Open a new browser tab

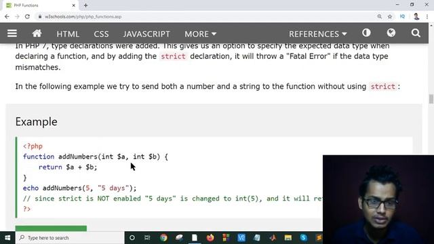point(85,5)
